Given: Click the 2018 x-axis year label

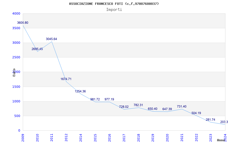Looking at the screenshot, I should click(x=139, y=138).
